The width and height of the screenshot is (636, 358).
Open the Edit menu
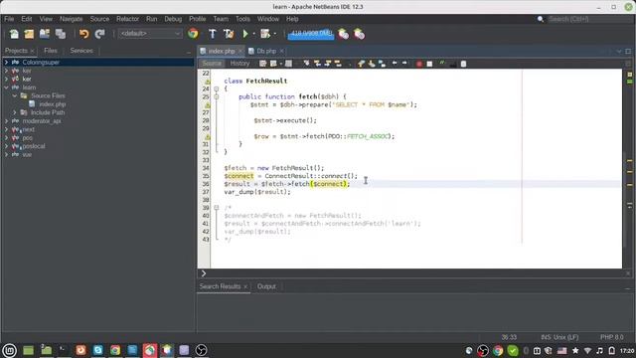(x=27, y=19)
